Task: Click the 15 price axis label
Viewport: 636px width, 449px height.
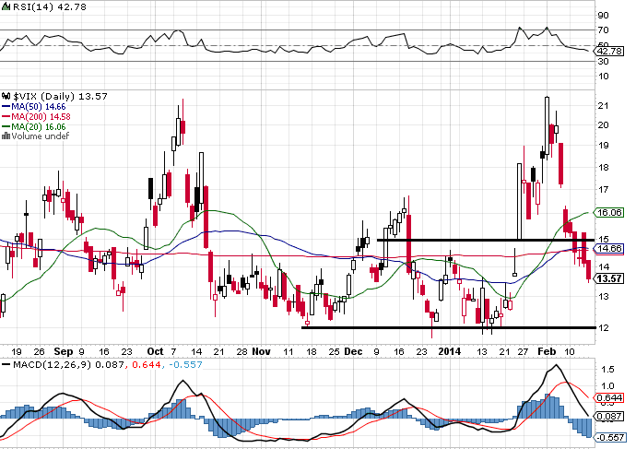Action: coord(604,240)
